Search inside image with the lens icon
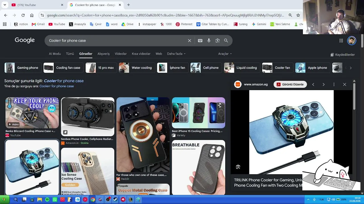The width and height of the screenshot is (364, 204). pyautogui.click(x=238, y=167)
